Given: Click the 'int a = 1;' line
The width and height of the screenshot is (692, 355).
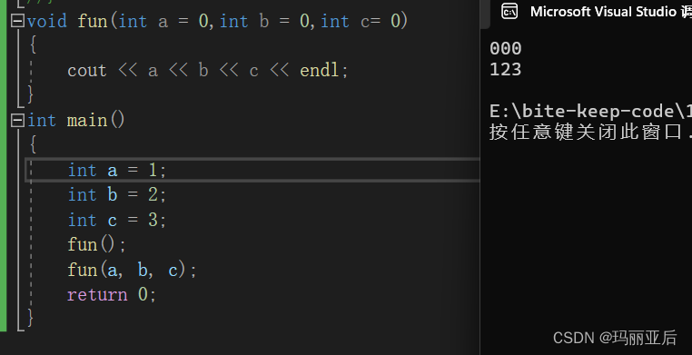Looking at the screenshot, I should click(x=117, y=170).
